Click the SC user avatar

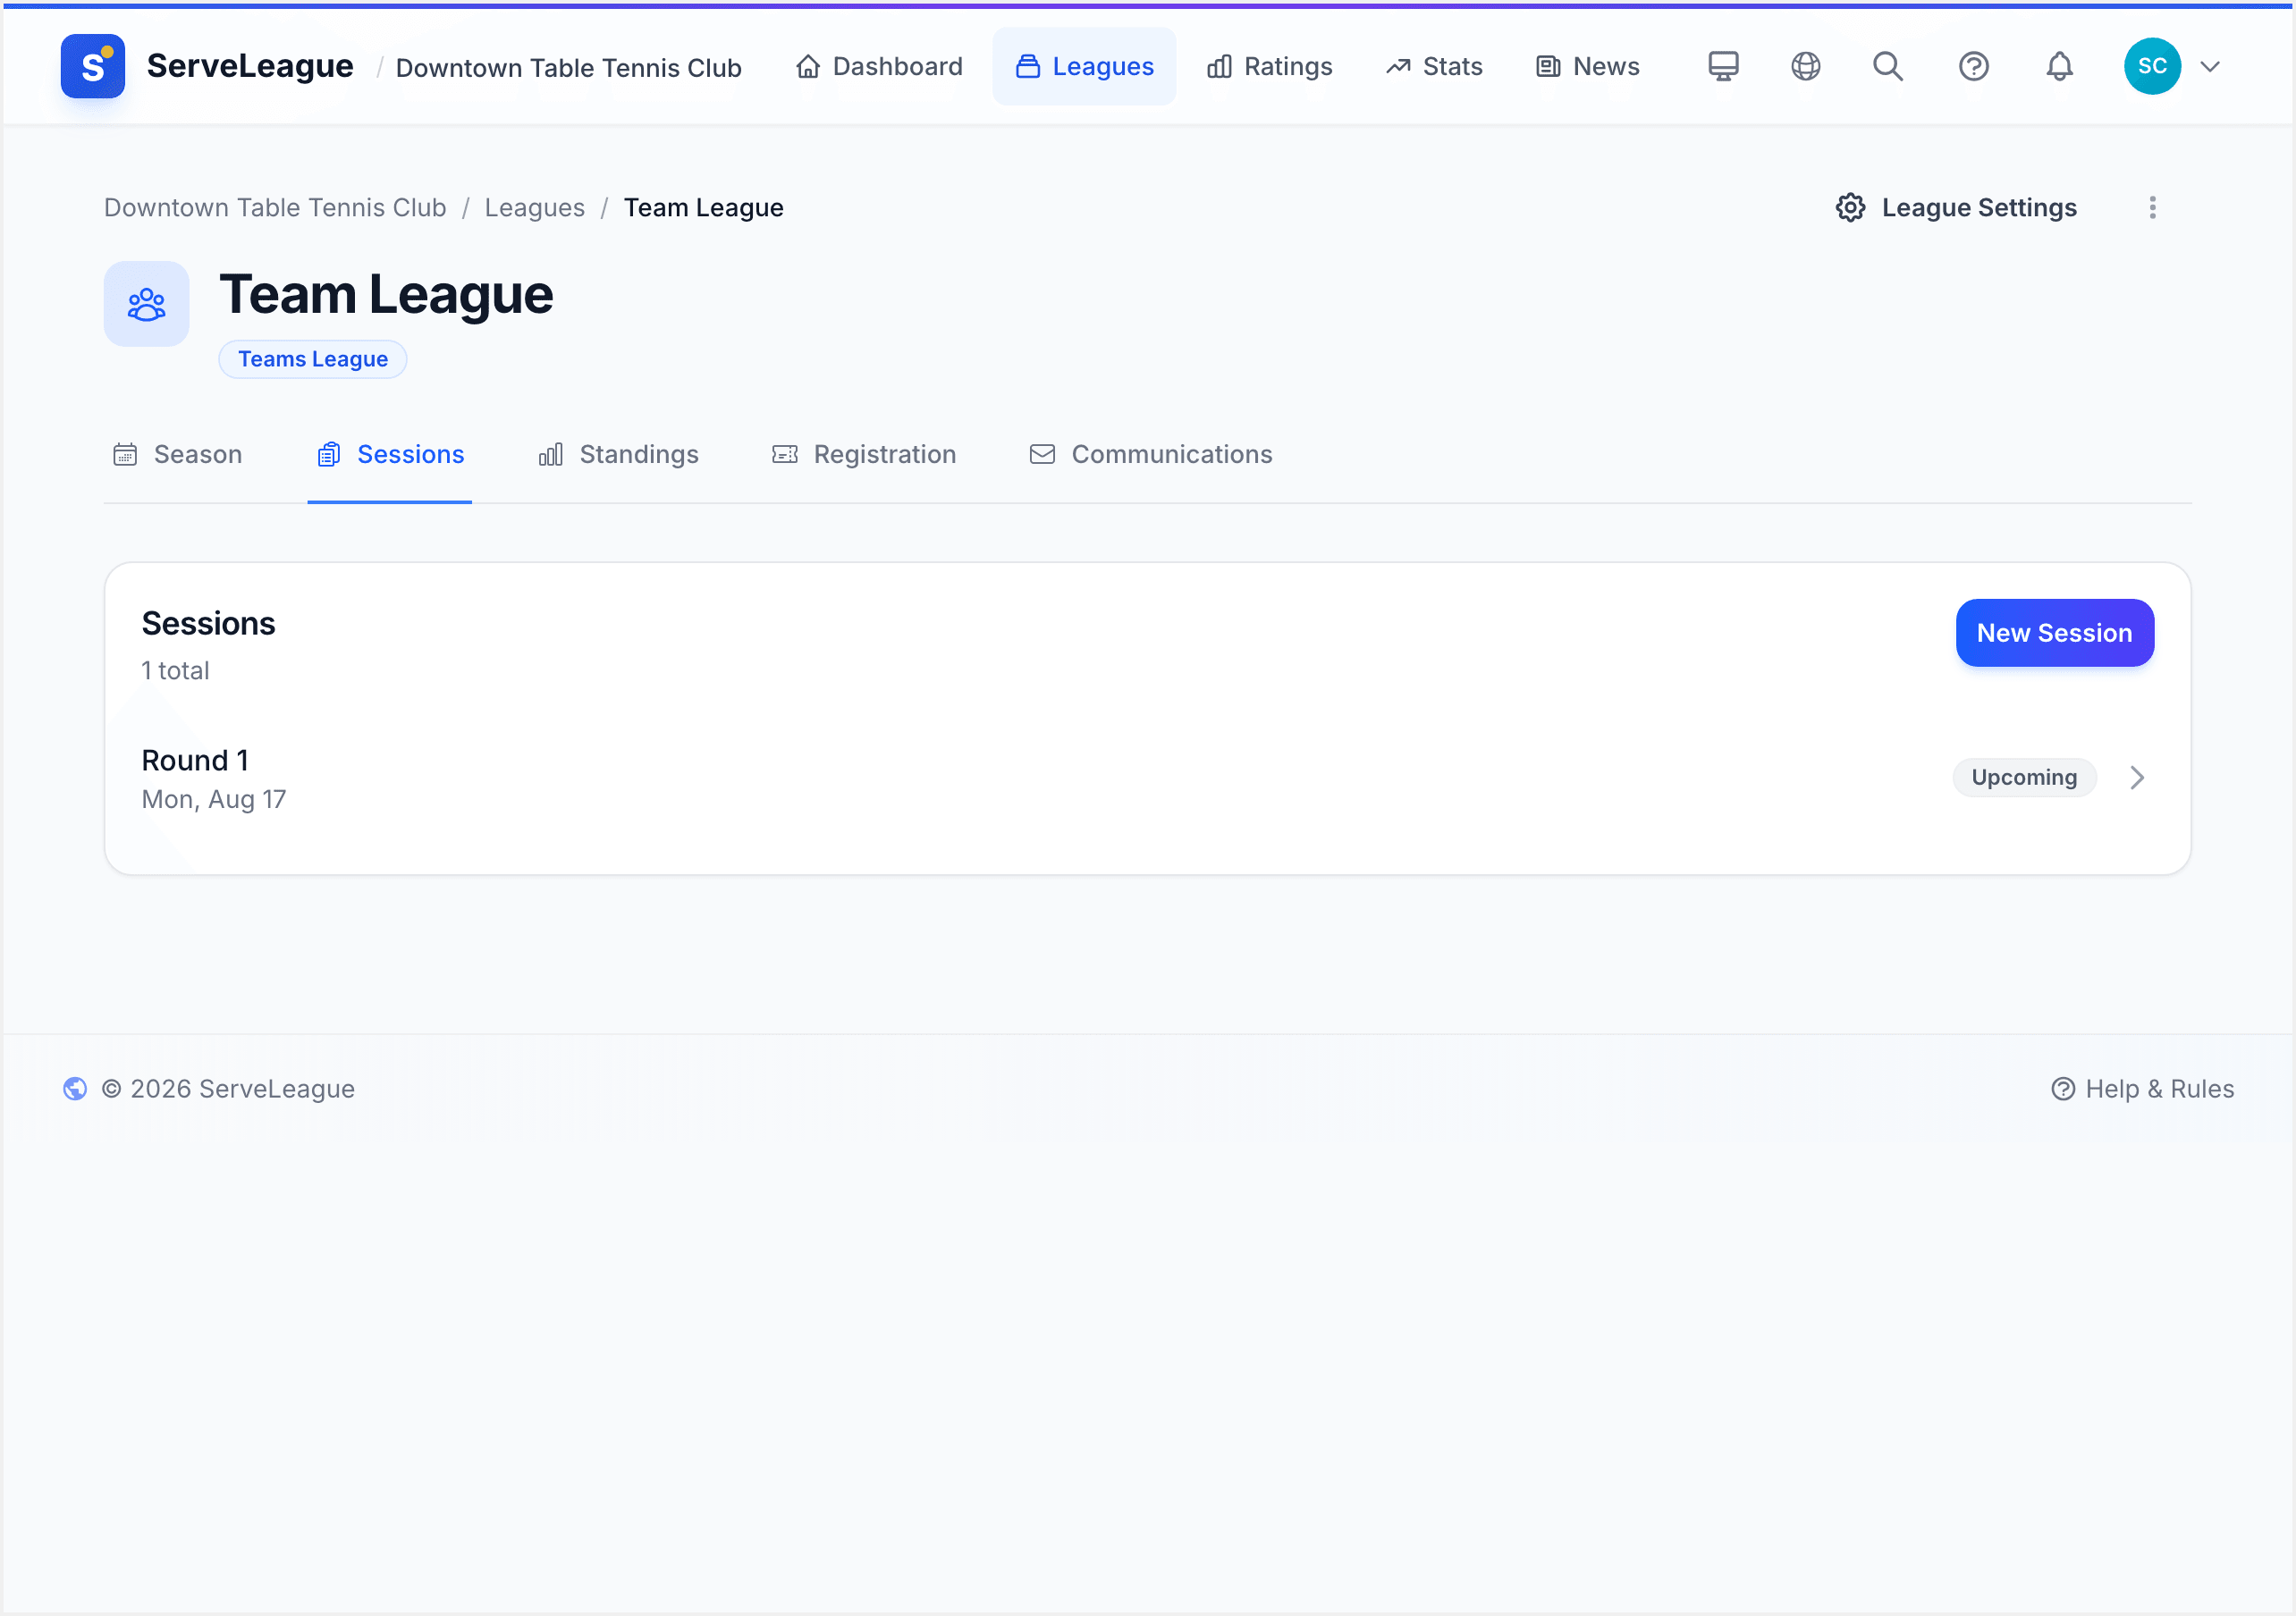pos(2152,66)
